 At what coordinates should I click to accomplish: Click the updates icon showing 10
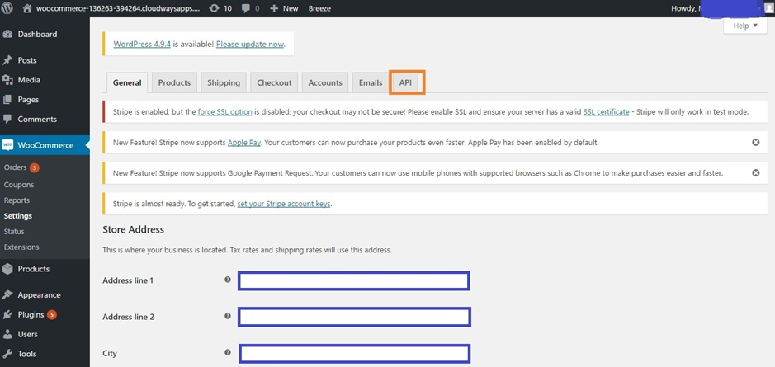tap(214, 8)
